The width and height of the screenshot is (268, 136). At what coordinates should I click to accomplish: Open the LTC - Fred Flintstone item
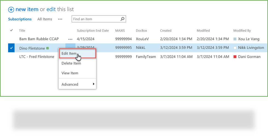[37, 57]
